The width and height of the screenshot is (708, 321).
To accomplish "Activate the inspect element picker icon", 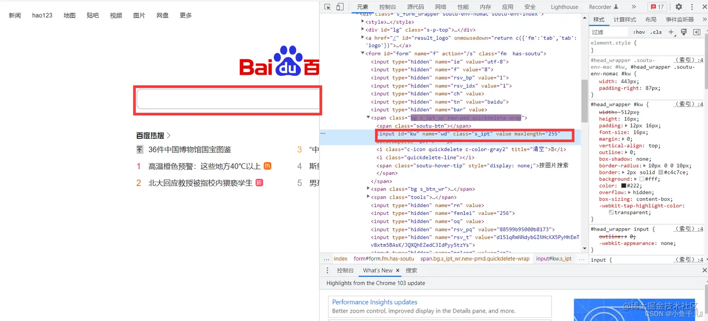I will (x=327, y=7).
